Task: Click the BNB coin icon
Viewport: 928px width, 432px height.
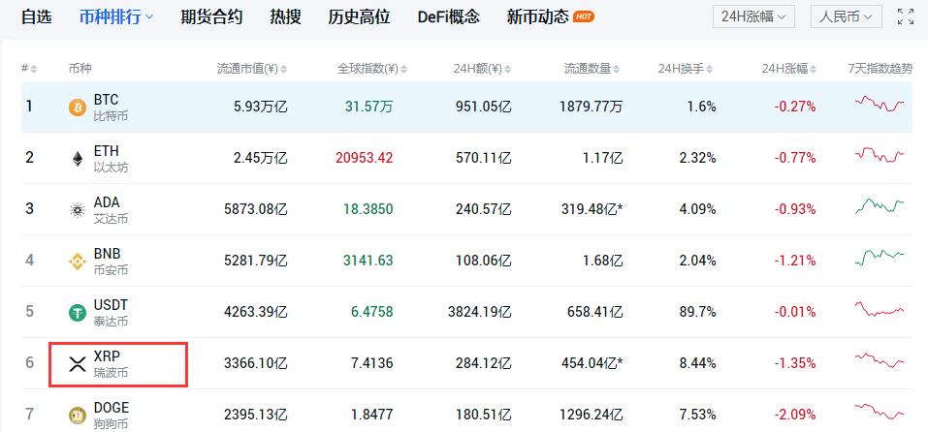Action: (78, 261)
